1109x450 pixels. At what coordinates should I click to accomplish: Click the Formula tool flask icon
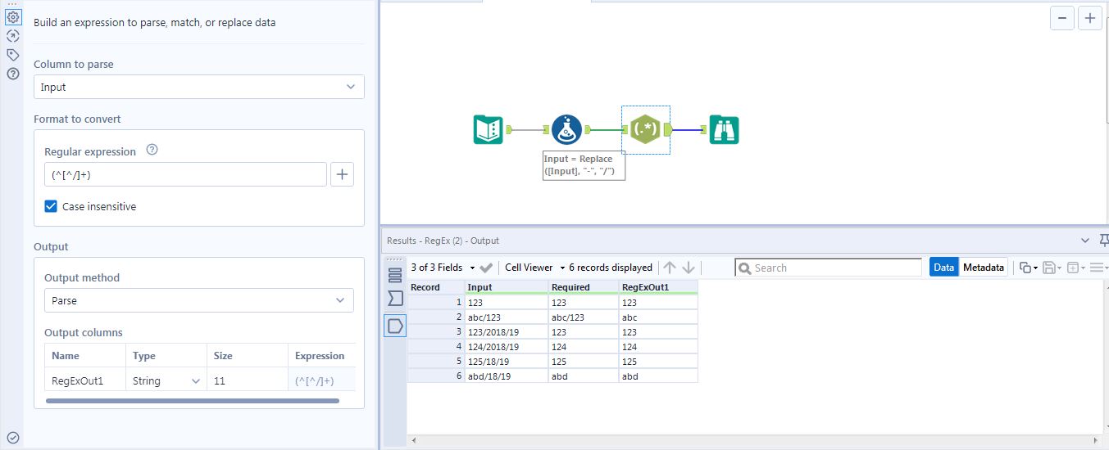[x=566, y=129]
